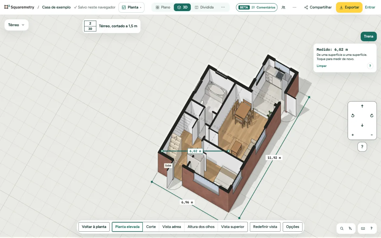The image size is (381, 238).
Task: Switch to the Plano tab
Action: pyautogui.click(x=163, y=7)
